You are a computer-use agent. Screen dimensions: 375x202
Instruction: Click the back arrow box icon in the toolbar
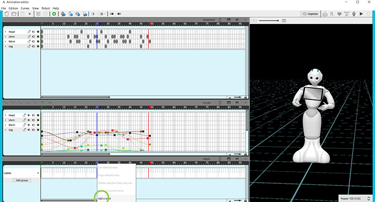[38, 14]
